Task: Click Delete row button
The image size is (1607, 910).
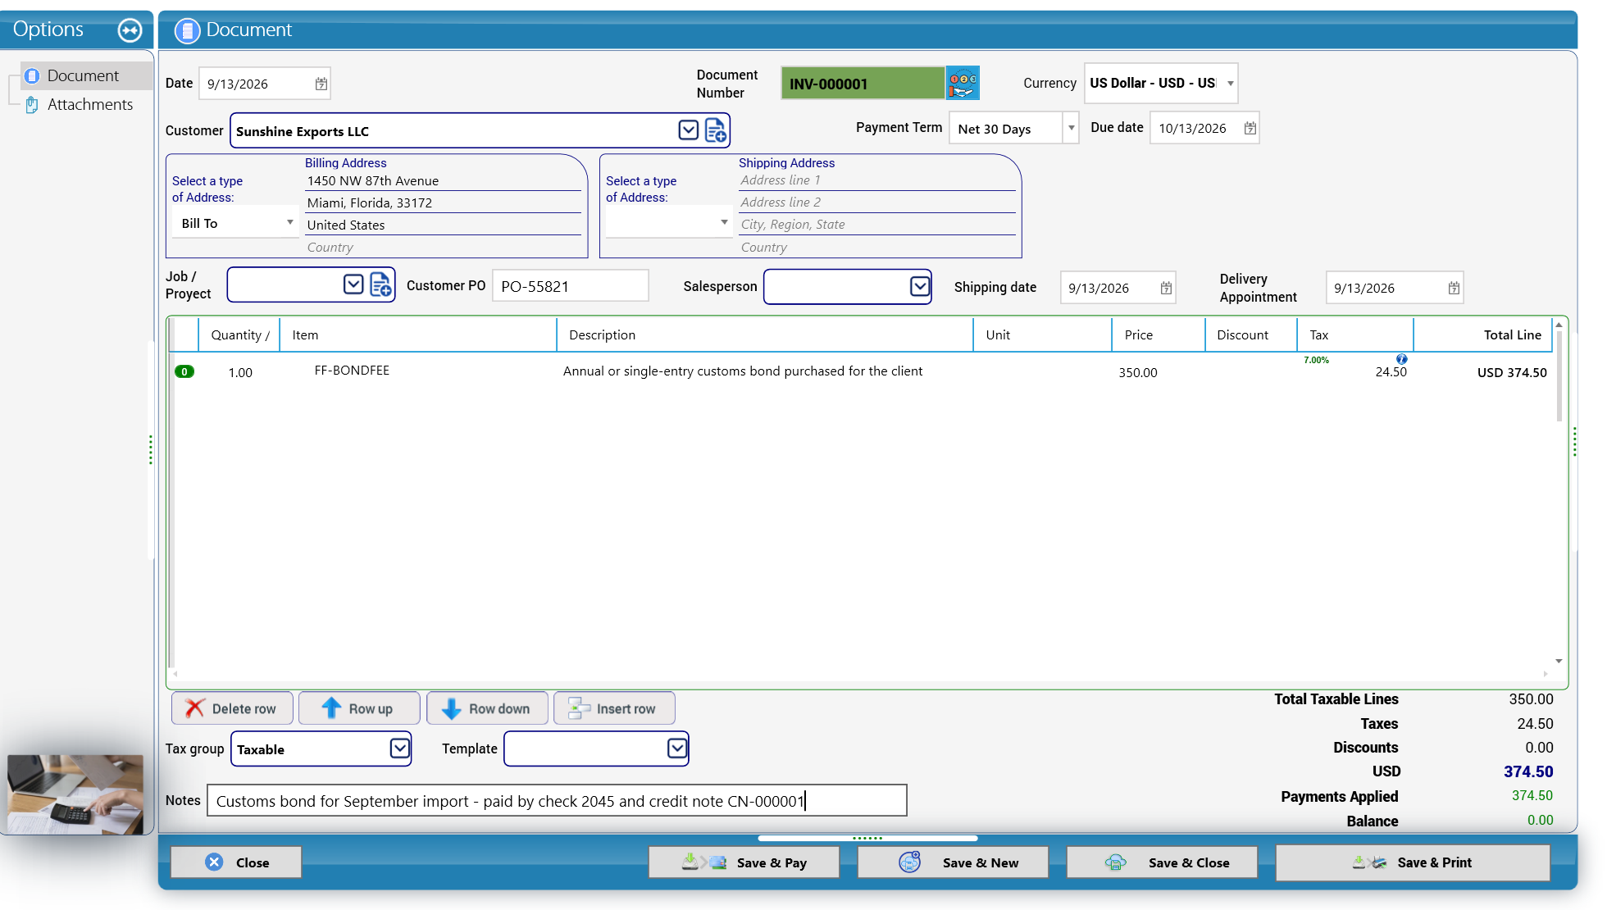Action: click(232, 708)
